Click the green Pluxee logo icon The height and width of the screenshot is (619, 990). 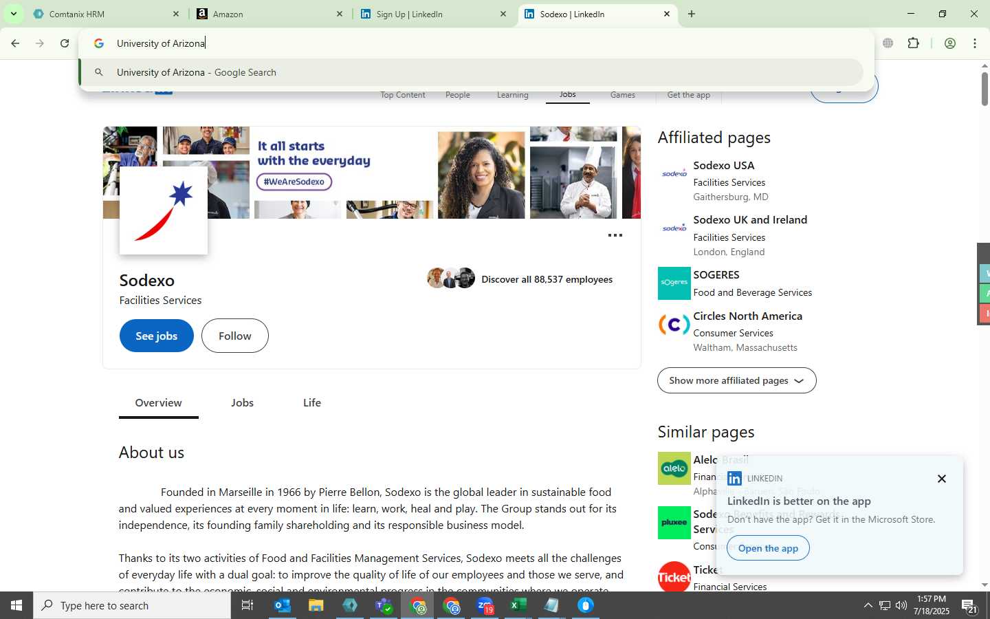[674, 523]
